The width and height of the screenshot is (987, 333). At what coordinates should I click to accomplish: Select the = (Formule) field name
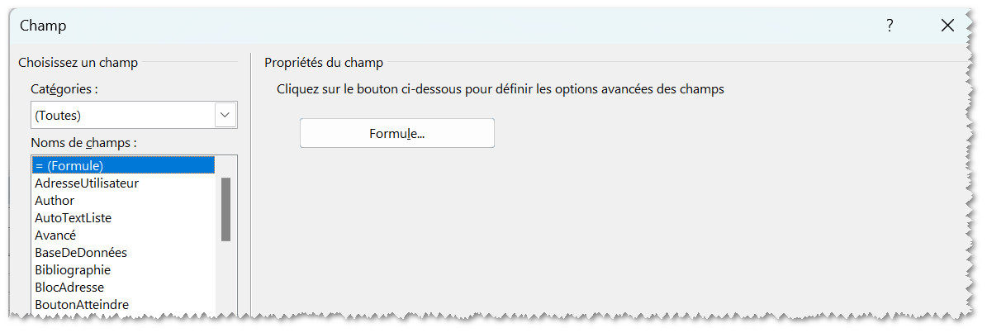[122, 165]
